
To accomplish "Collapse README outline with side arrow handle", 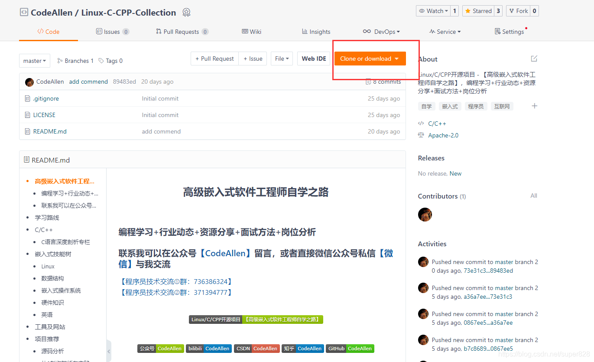I will click(x=109, y=351).
